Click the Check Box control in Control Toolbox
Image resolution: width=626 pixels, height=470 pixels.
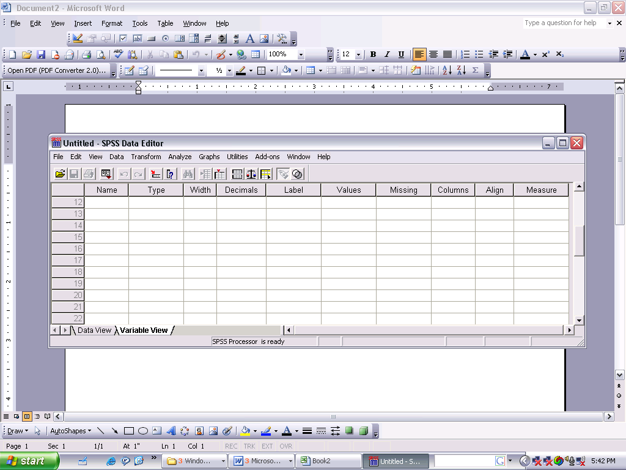(123, 39)
